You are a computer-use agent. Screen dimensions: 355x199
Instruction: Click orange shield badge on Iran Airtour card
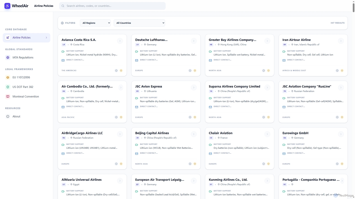tap(342, 70)
